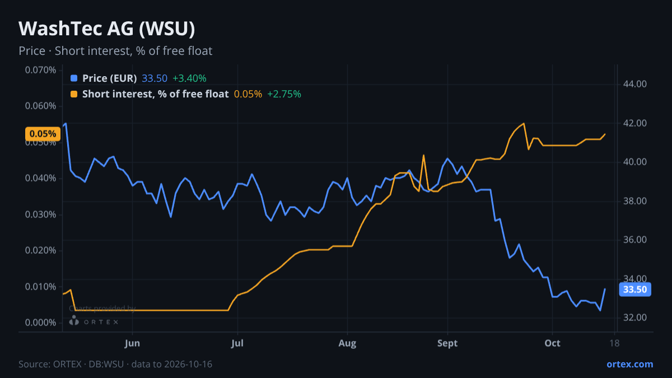Click the 18 date label on x-axis
The height and width of the screenshot is (378, 672).
pyautogui.click(x=614, y=343)
